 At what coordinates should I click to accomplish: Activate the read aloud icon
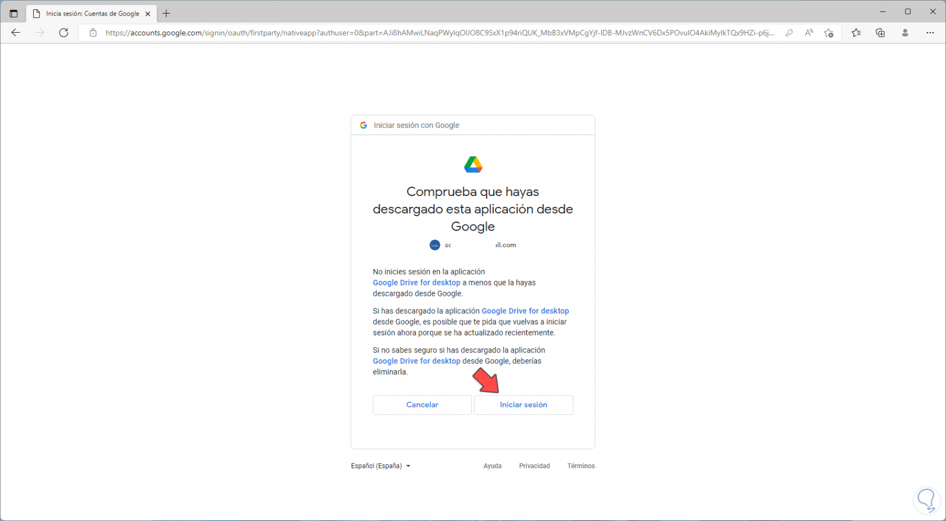809,33
